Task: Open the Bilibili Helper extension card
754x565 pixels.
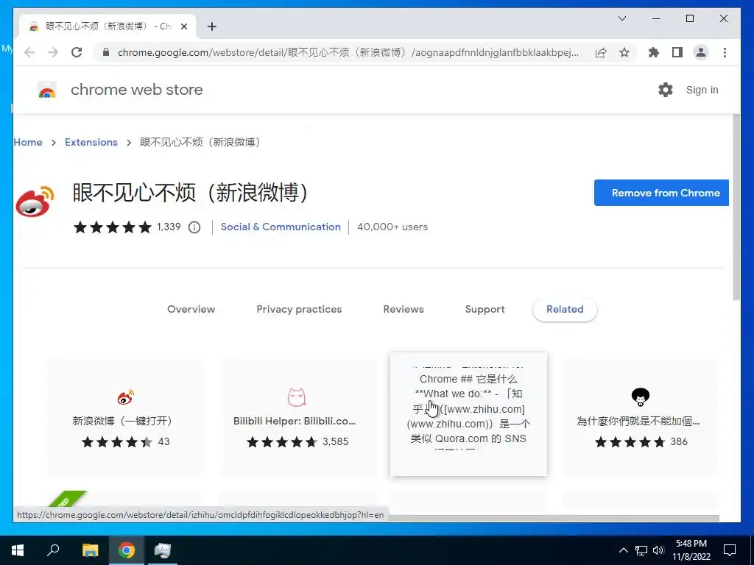Action: [297, 418]
